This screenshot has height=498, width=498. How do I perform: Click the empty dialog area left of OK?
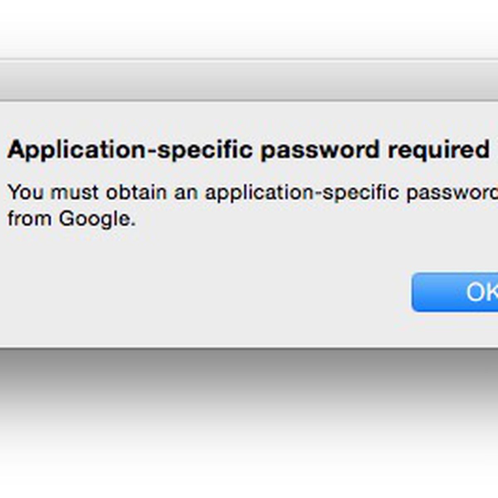(x=207, y=290)
